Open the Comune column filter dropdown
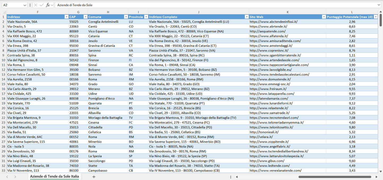Screen dimensions: 383x180 (126, 17)
